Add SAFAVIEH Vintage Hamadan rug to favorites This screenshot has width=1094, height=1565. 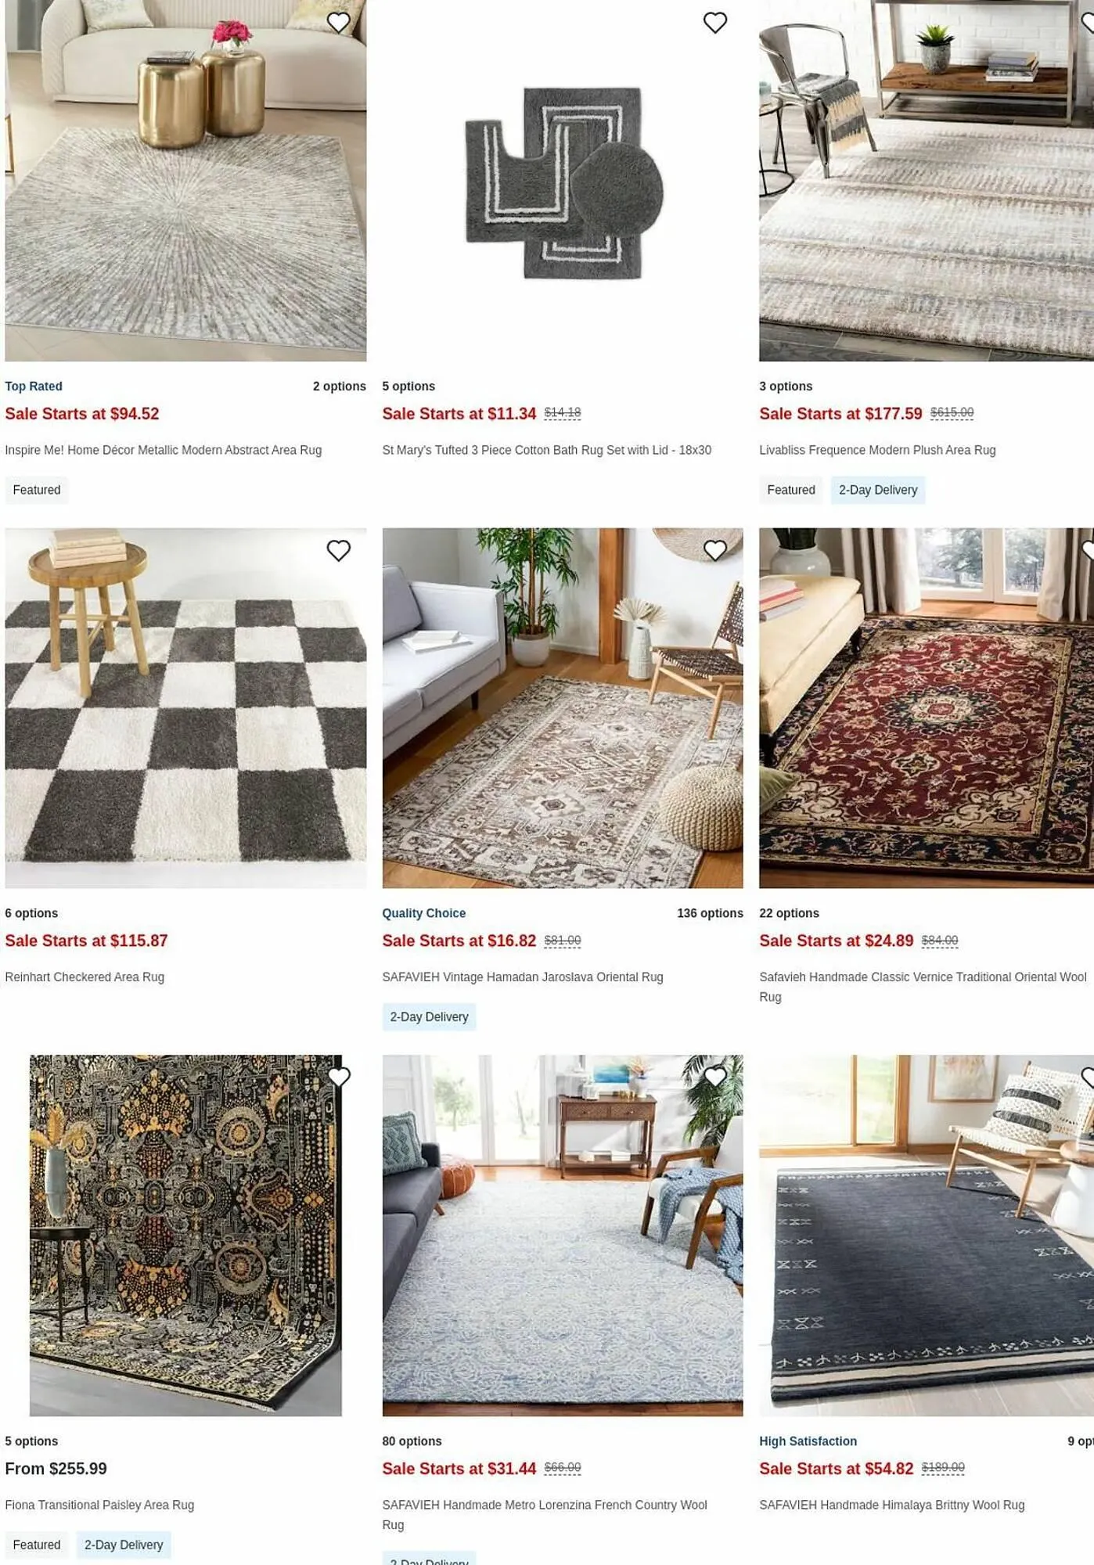tap(715, 550)
